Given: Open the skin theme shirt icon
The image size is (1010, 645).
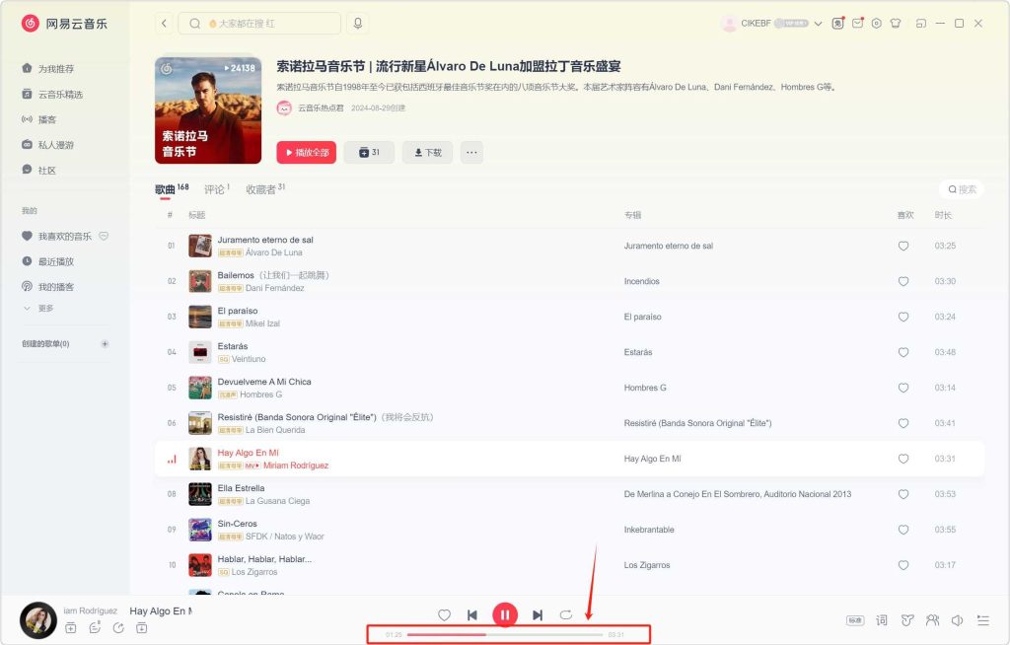Looking at the screenshot, I should (896, 24).
